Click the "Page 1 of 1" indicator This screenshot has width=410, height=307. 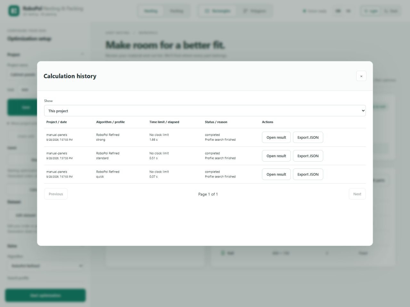208,194
